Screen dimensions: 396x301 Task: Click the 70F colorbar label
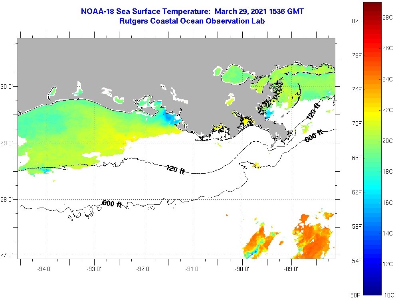pos(356,124)
